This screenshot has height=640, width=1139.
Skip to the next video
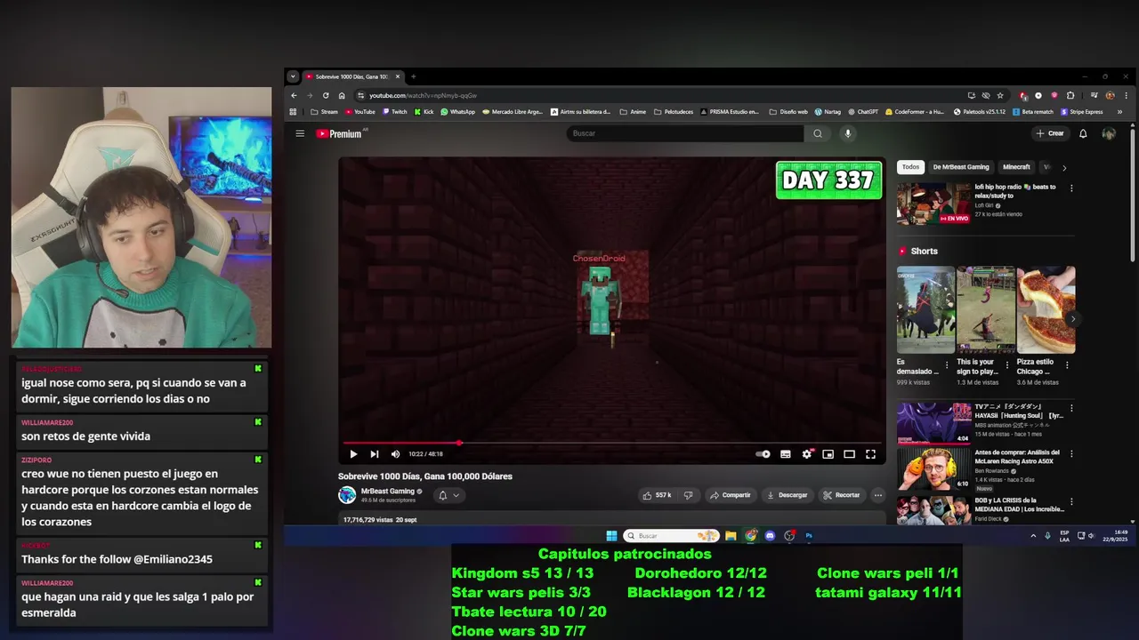(375, 454)
